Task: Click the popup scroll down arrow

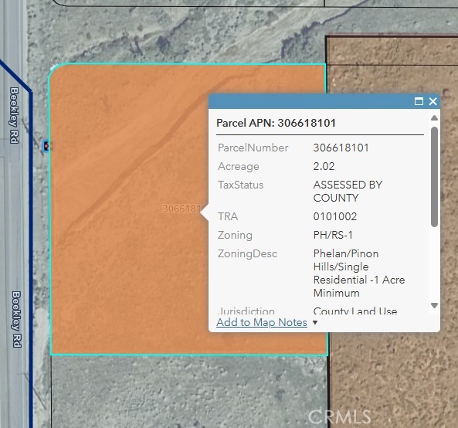Action: click(434, 305)
